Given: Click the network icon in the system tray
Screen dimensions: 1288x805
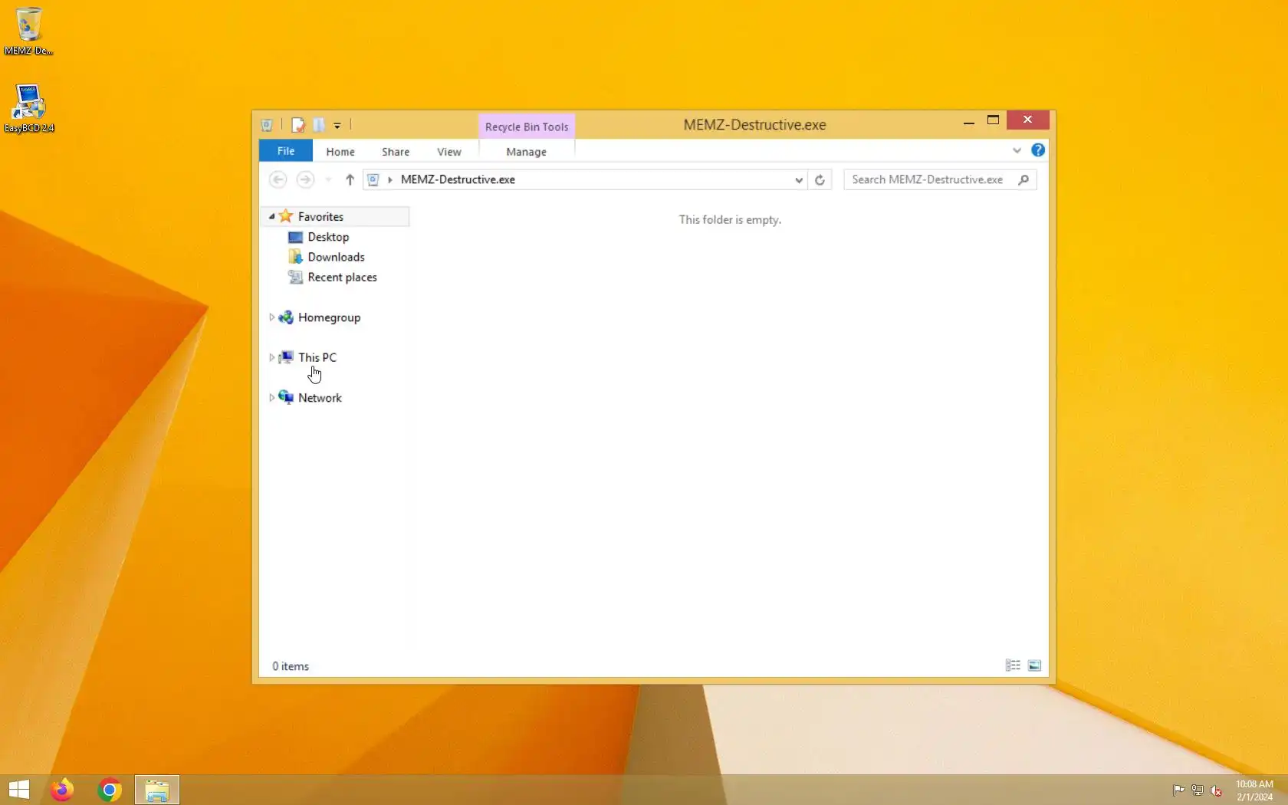Looking at the screenshot, I should [x=1197, y=790].
